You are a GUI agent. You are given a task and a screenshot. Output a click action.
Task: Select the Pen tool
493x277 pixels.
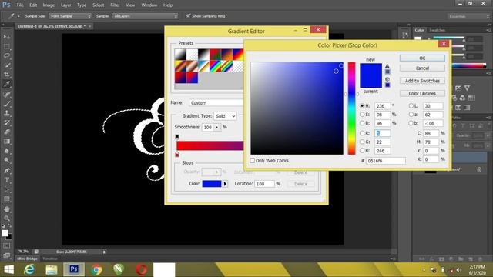coord(7,171)
